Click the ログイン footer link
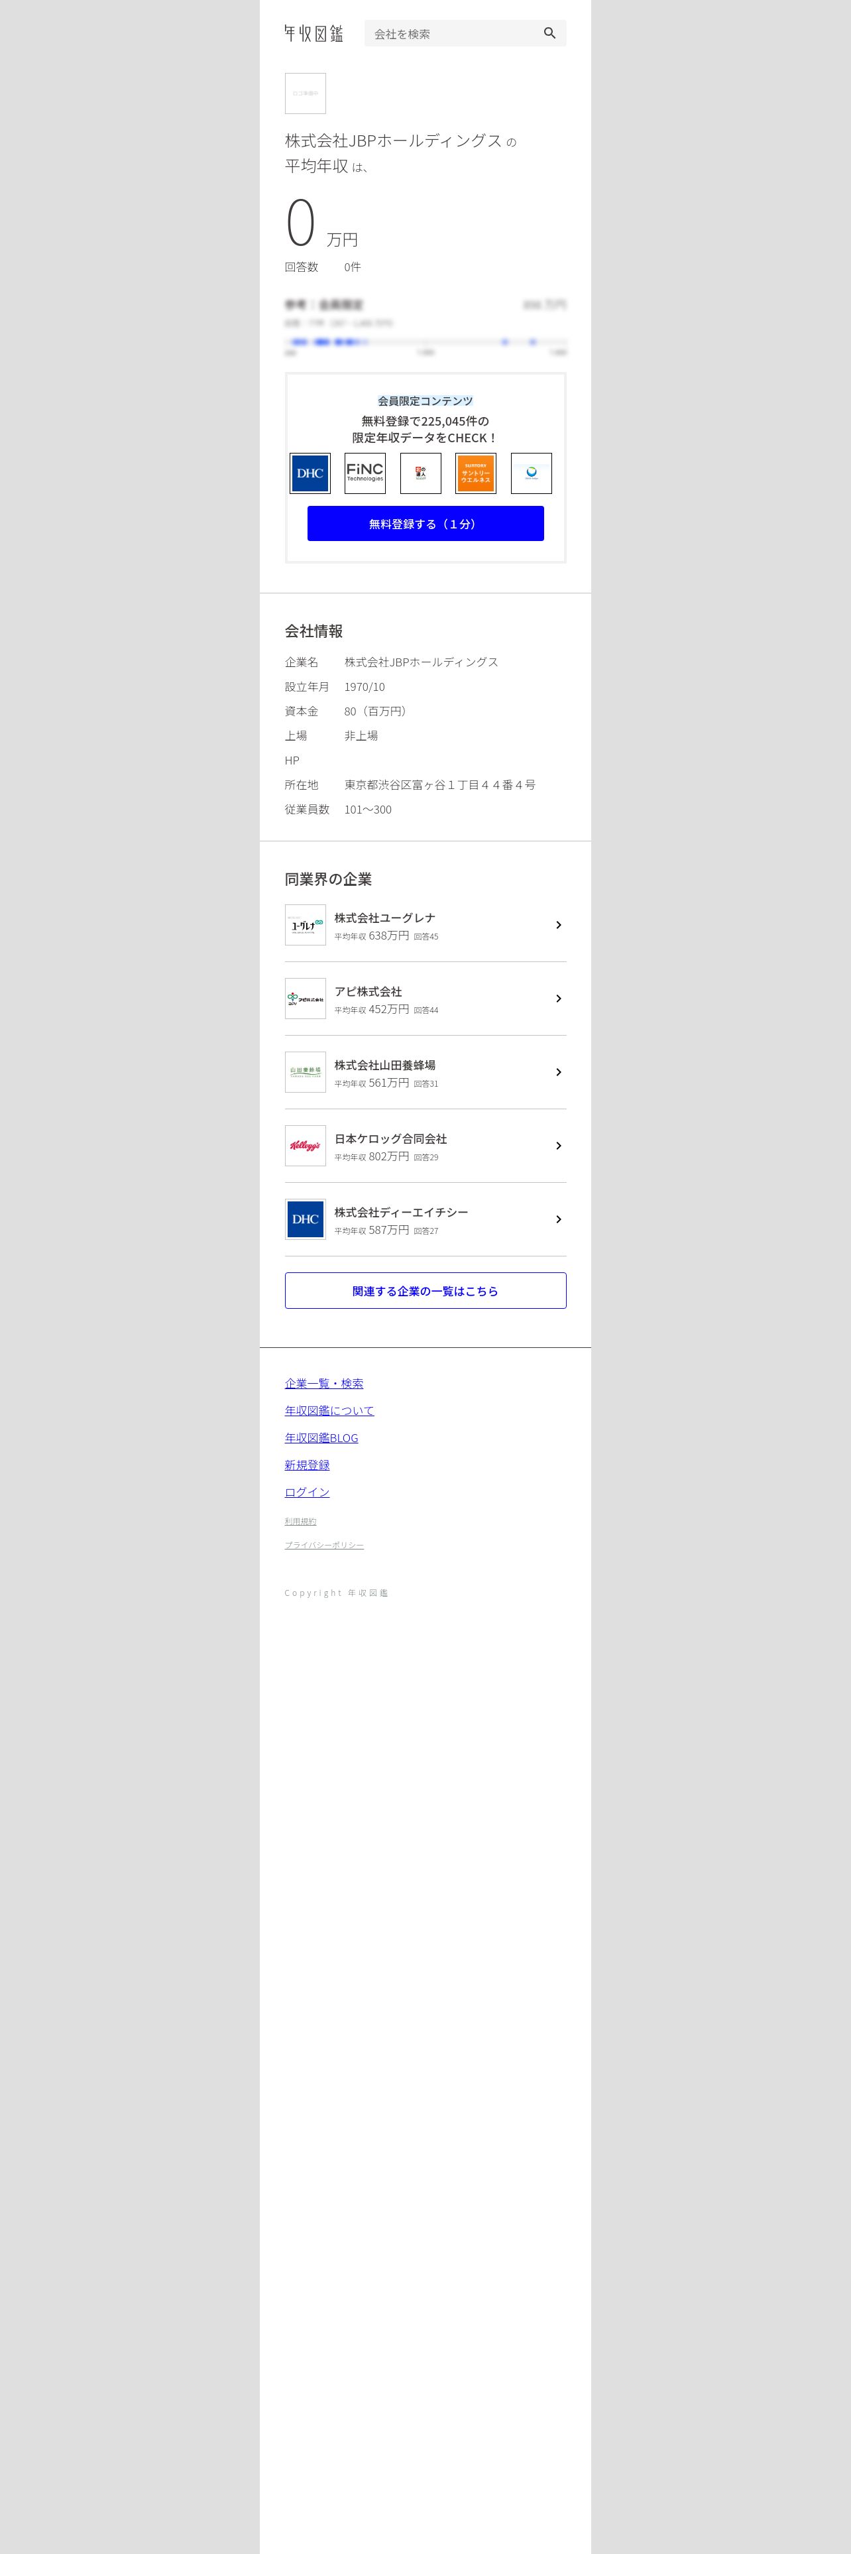The image size is (851, 2554). click(x=307, y=1492)
